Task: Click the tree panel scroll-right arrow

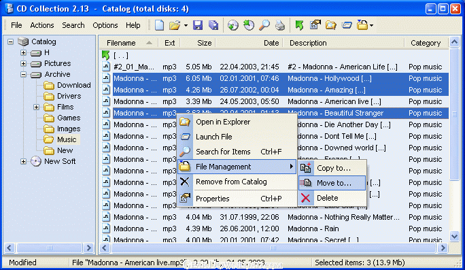Action: (88, 248)
